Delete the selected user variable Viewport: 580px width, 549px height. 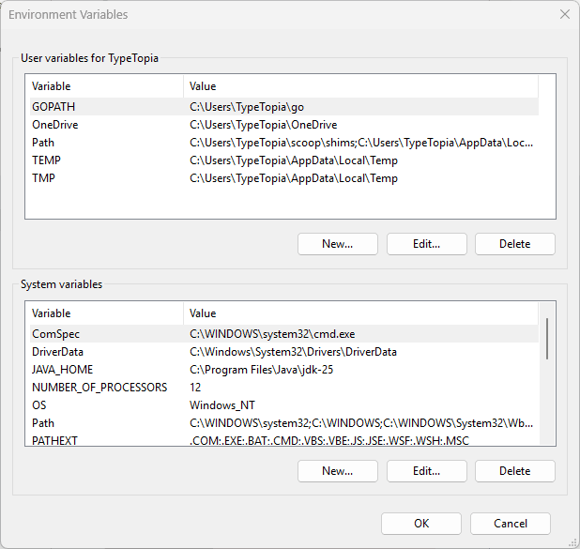pyautogui.click(x=514, y=244)
